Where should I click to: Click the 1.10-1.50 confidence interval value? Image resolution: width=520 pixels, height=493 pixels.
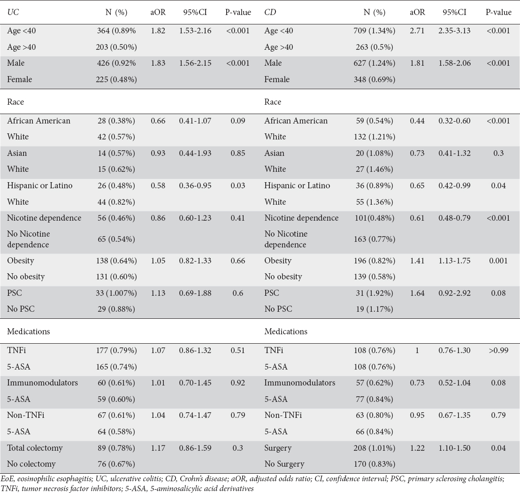click(454, 448)
